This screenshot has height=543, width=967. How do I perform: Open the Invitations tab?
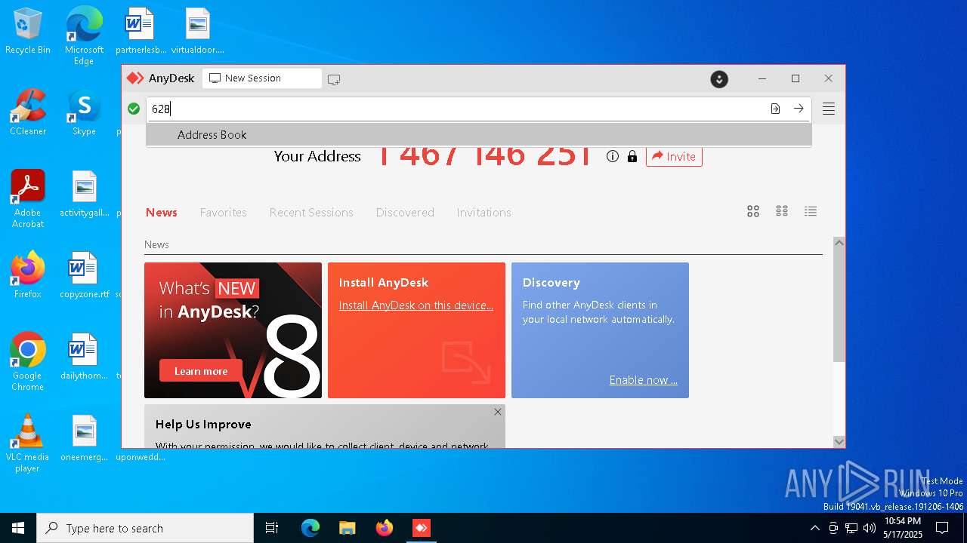(483, 213)
